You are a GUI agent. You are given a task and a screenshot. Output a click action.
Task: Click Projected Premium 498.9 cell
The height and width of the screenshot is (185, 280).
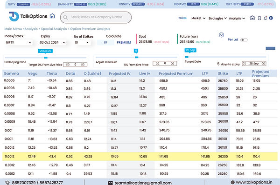coord(163,80)
